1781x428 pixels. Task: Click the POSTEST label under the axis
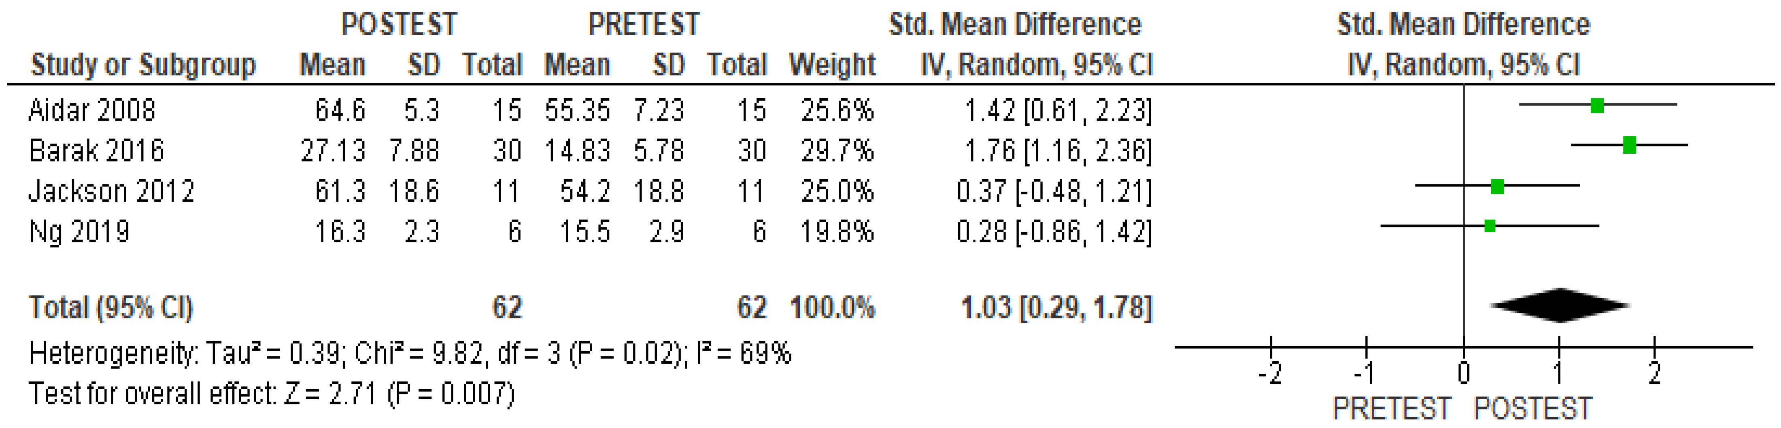coord(1533,409)
